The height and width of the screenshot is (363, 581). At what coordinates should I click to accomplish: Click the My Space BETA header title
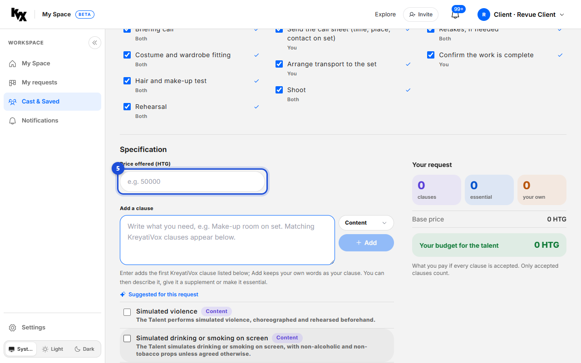tap(68, 15)
